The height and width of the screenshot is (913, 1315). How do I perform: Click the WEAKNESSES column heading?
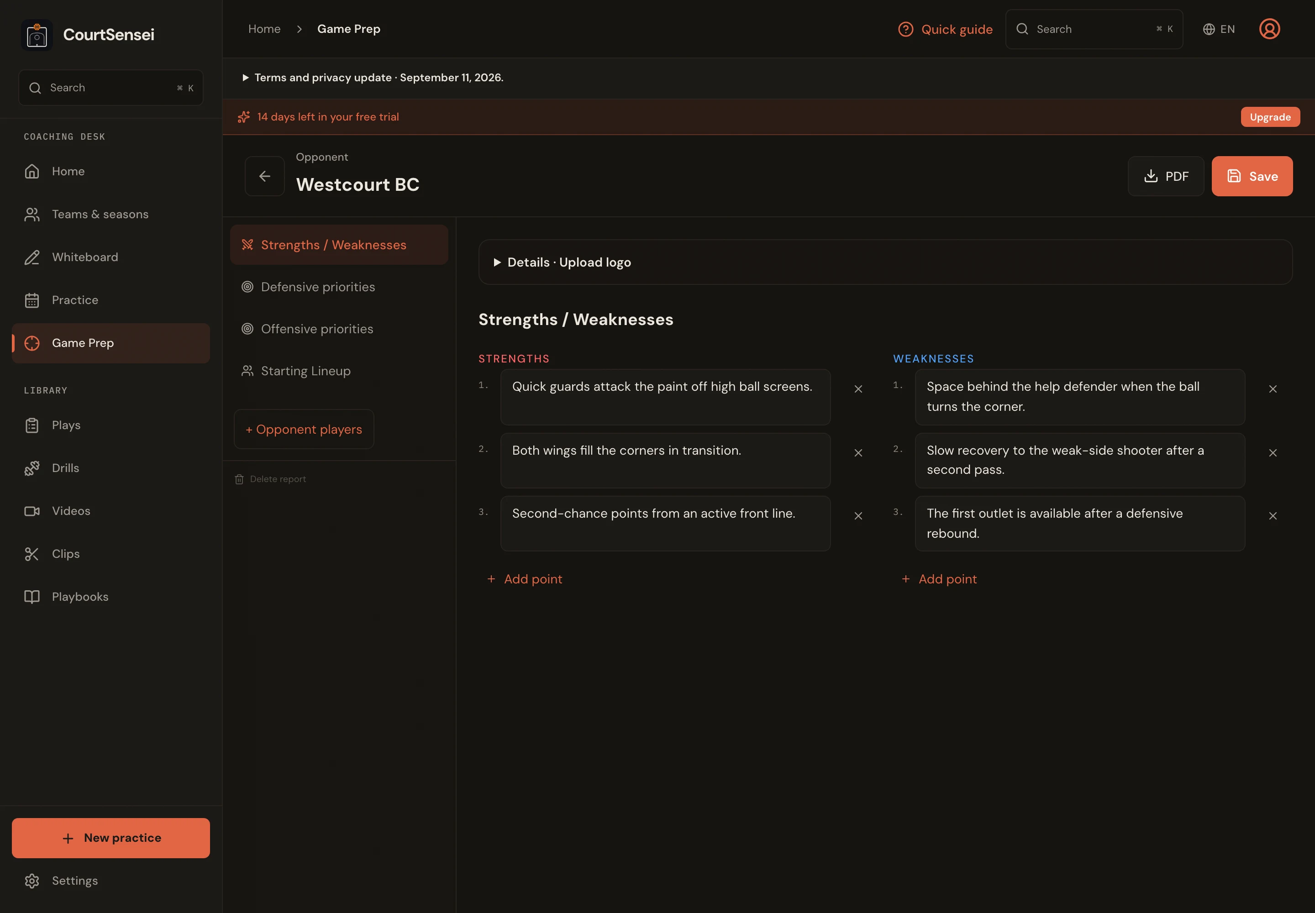933,359
